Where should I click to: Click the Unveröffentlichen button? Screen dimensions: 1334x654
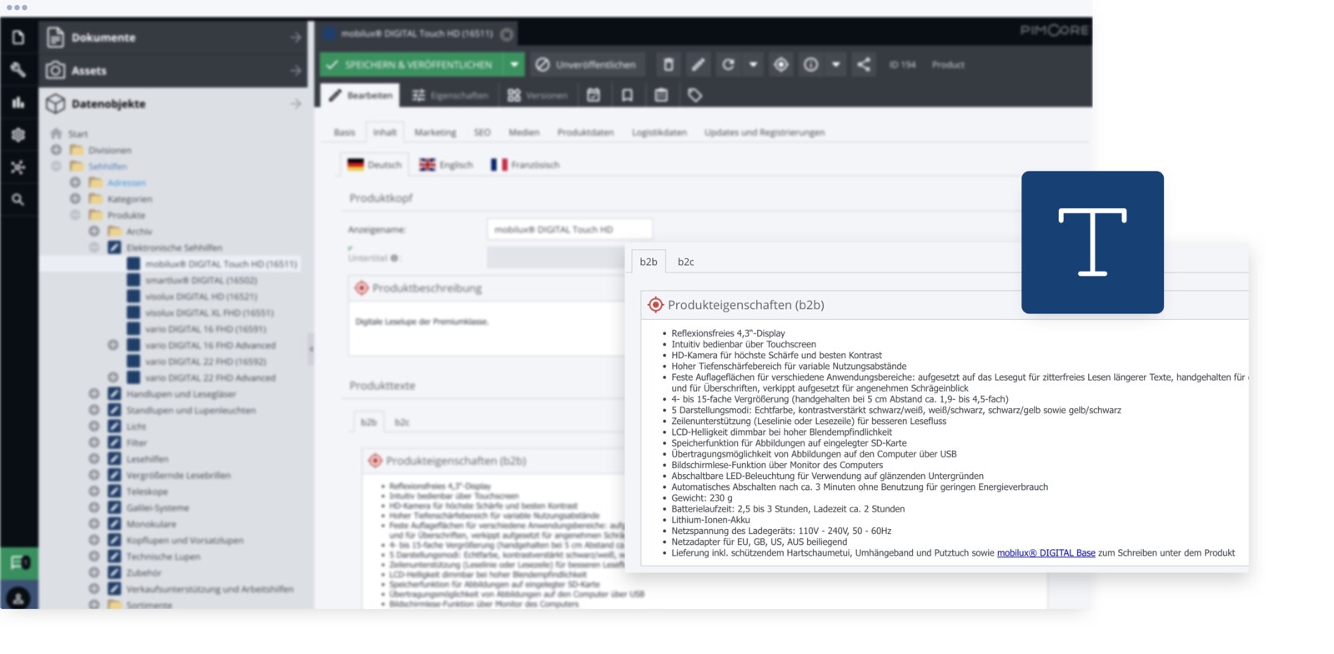click(586, 64)
